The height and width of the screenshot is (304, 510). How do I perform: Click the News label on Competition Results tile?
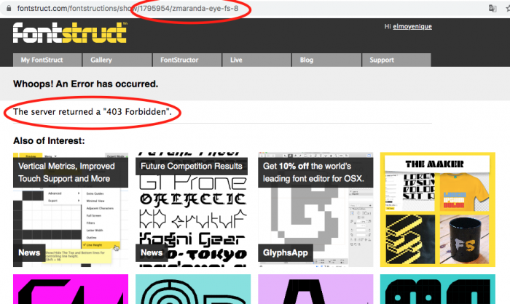point(152,252)
